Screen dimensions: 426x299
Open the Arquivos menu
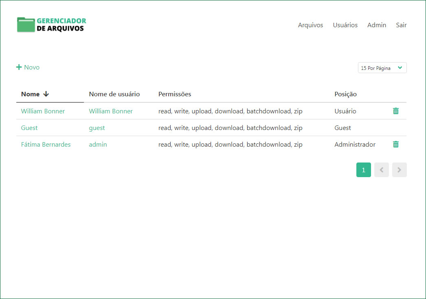coord(310,25)
